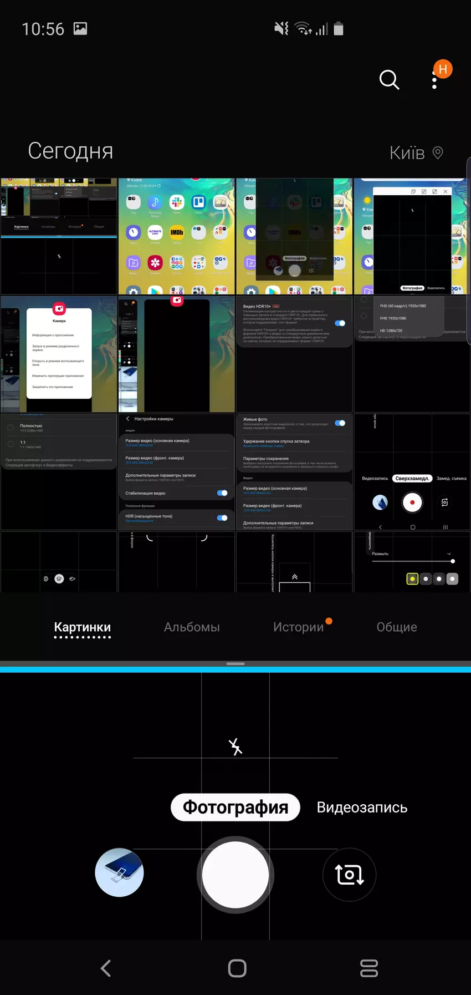This screenshot has width=471, height=995.
Task: Toggle the flash icon in camera viewfinder
Action: pyautogui.click(x=235, y=747)
